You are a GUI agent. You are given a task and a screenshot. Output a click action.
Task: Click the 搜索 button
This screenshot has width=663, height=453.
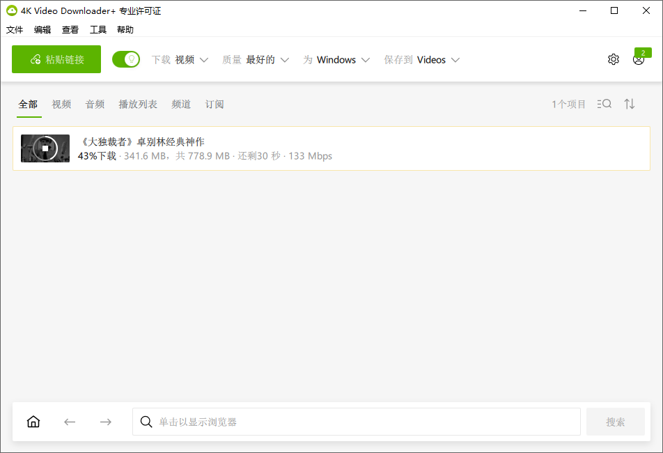(615, 422)
